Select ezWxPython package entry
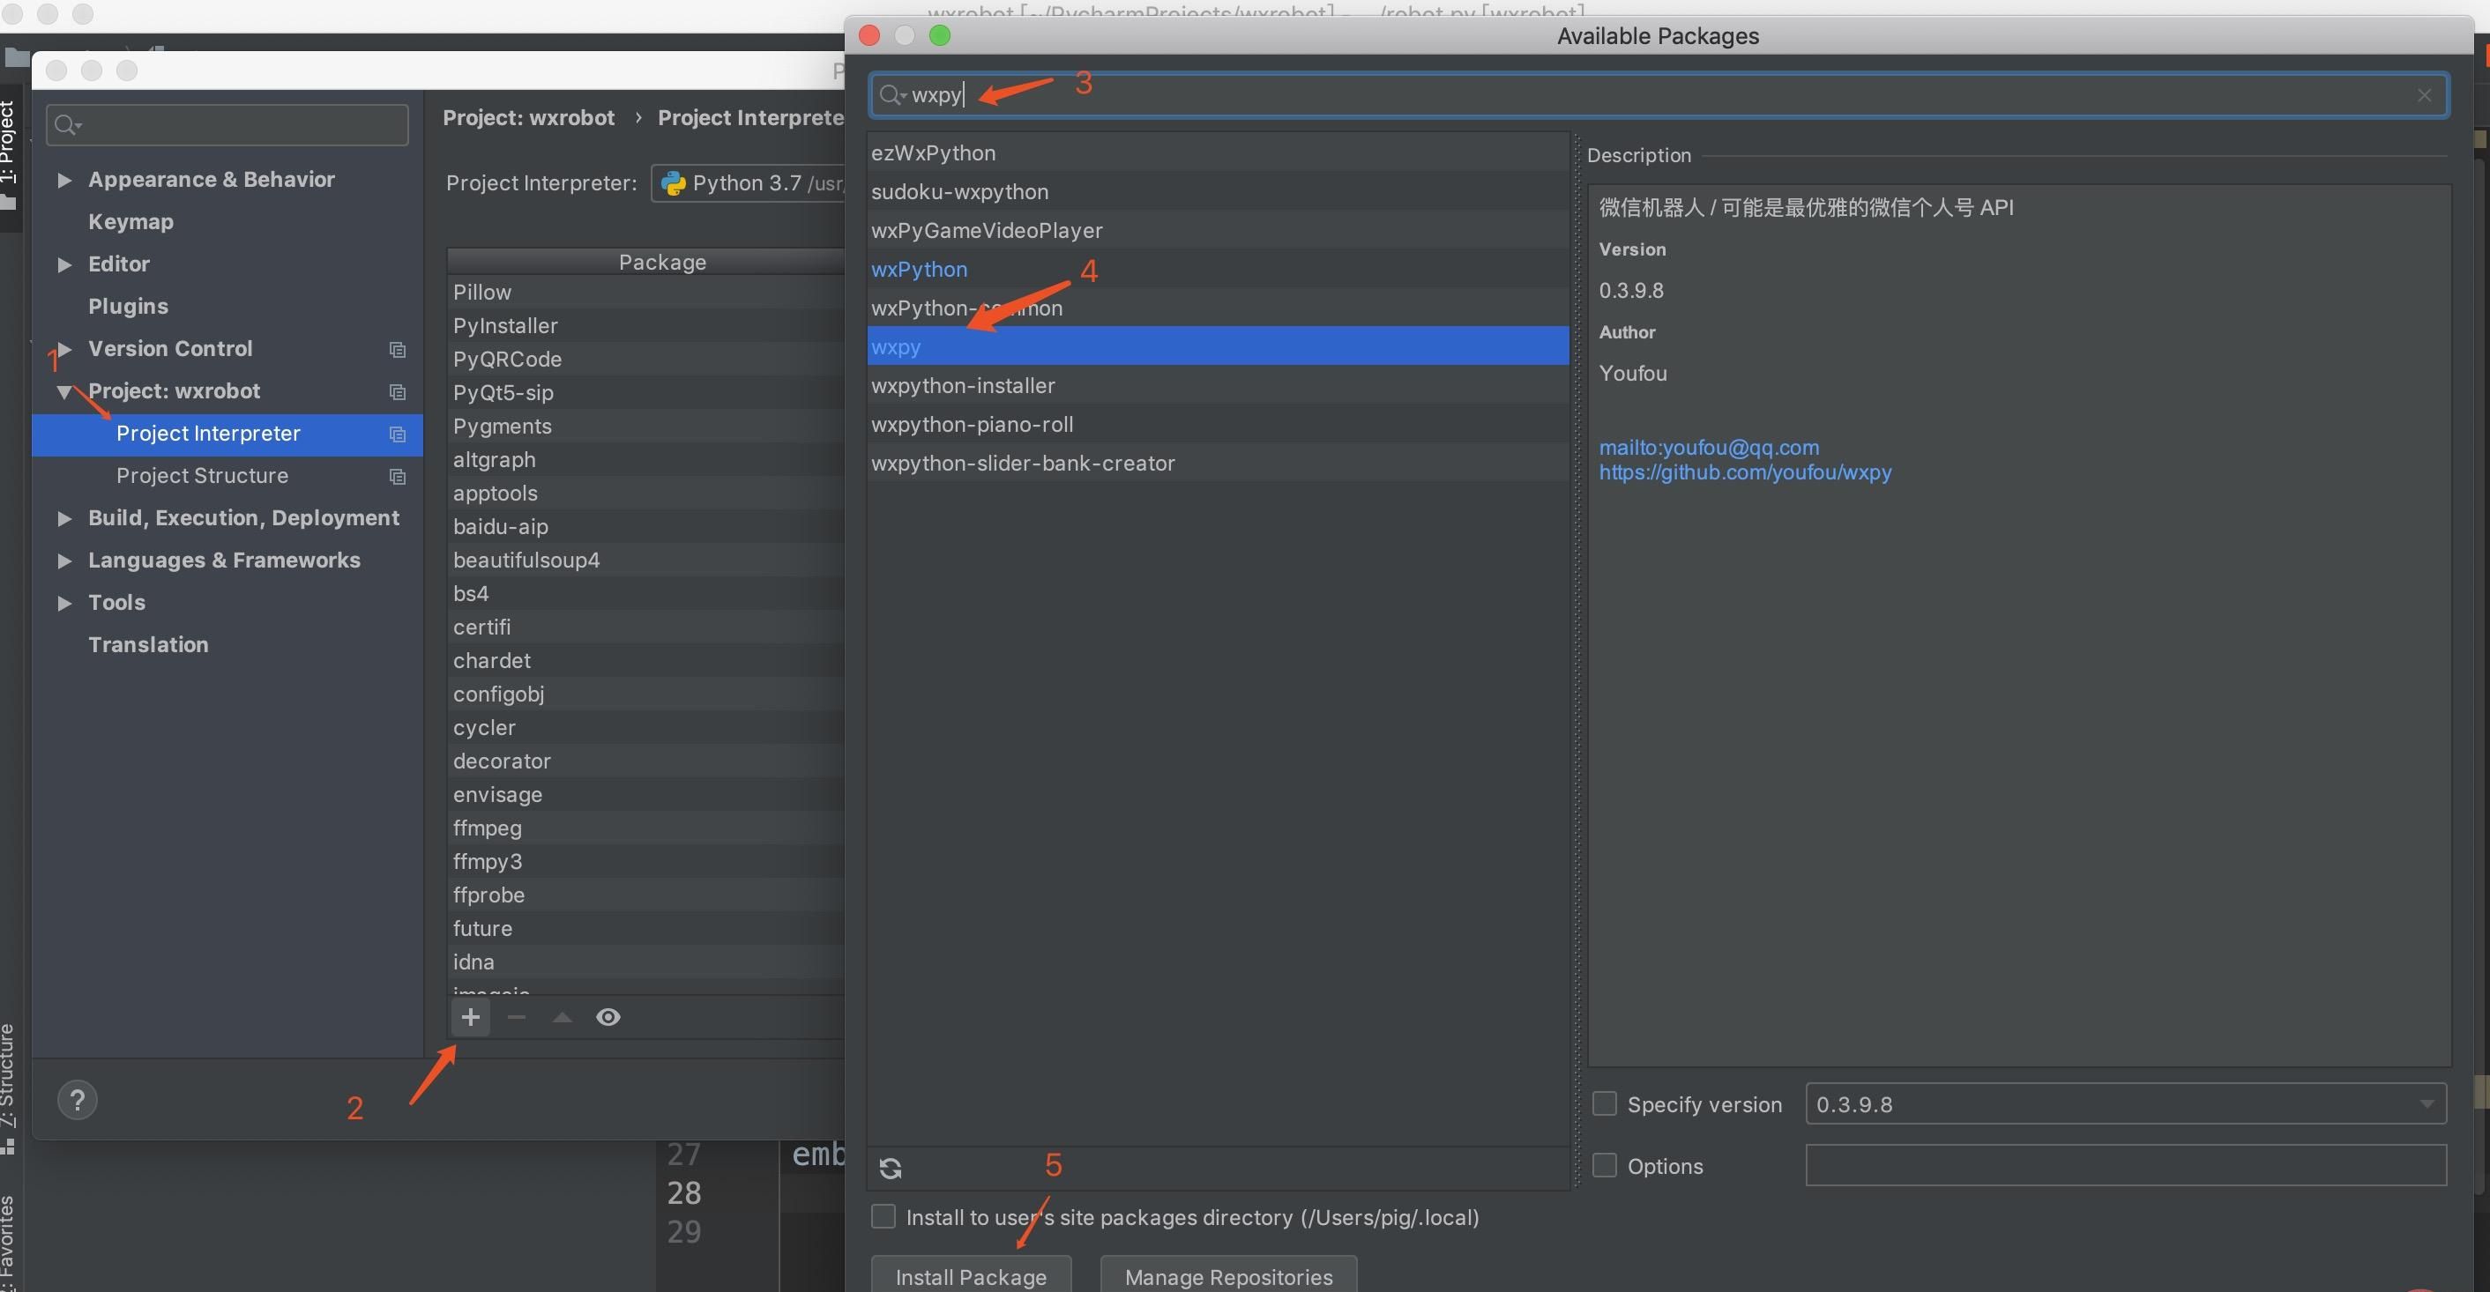This screenshot has width=2490, height=1292. tap(1218, 153)
